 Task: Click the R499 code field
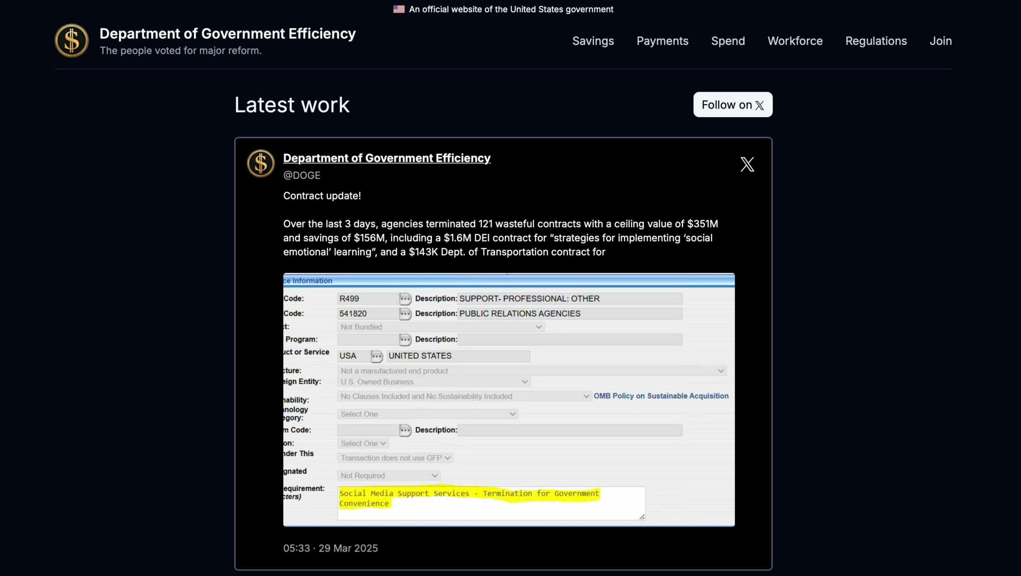368,298
